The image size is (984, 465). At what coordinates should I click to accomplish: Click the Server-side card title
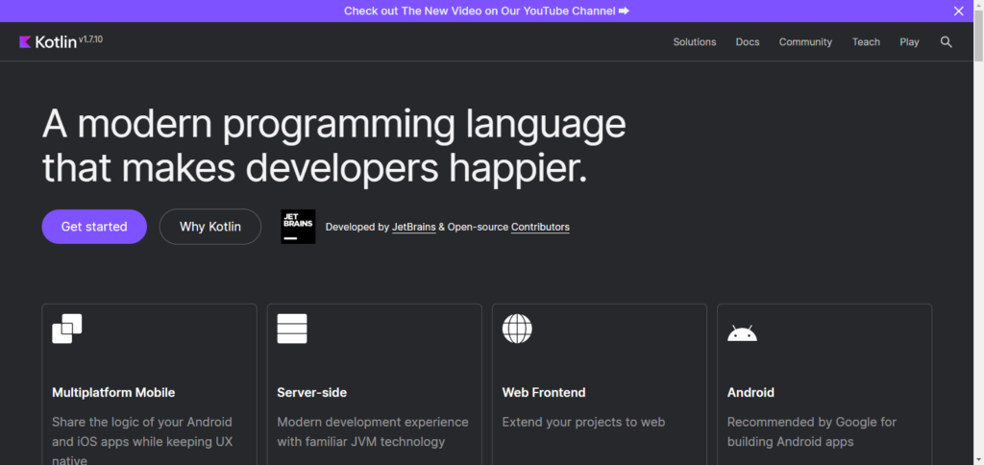click(x=311, y=393)
